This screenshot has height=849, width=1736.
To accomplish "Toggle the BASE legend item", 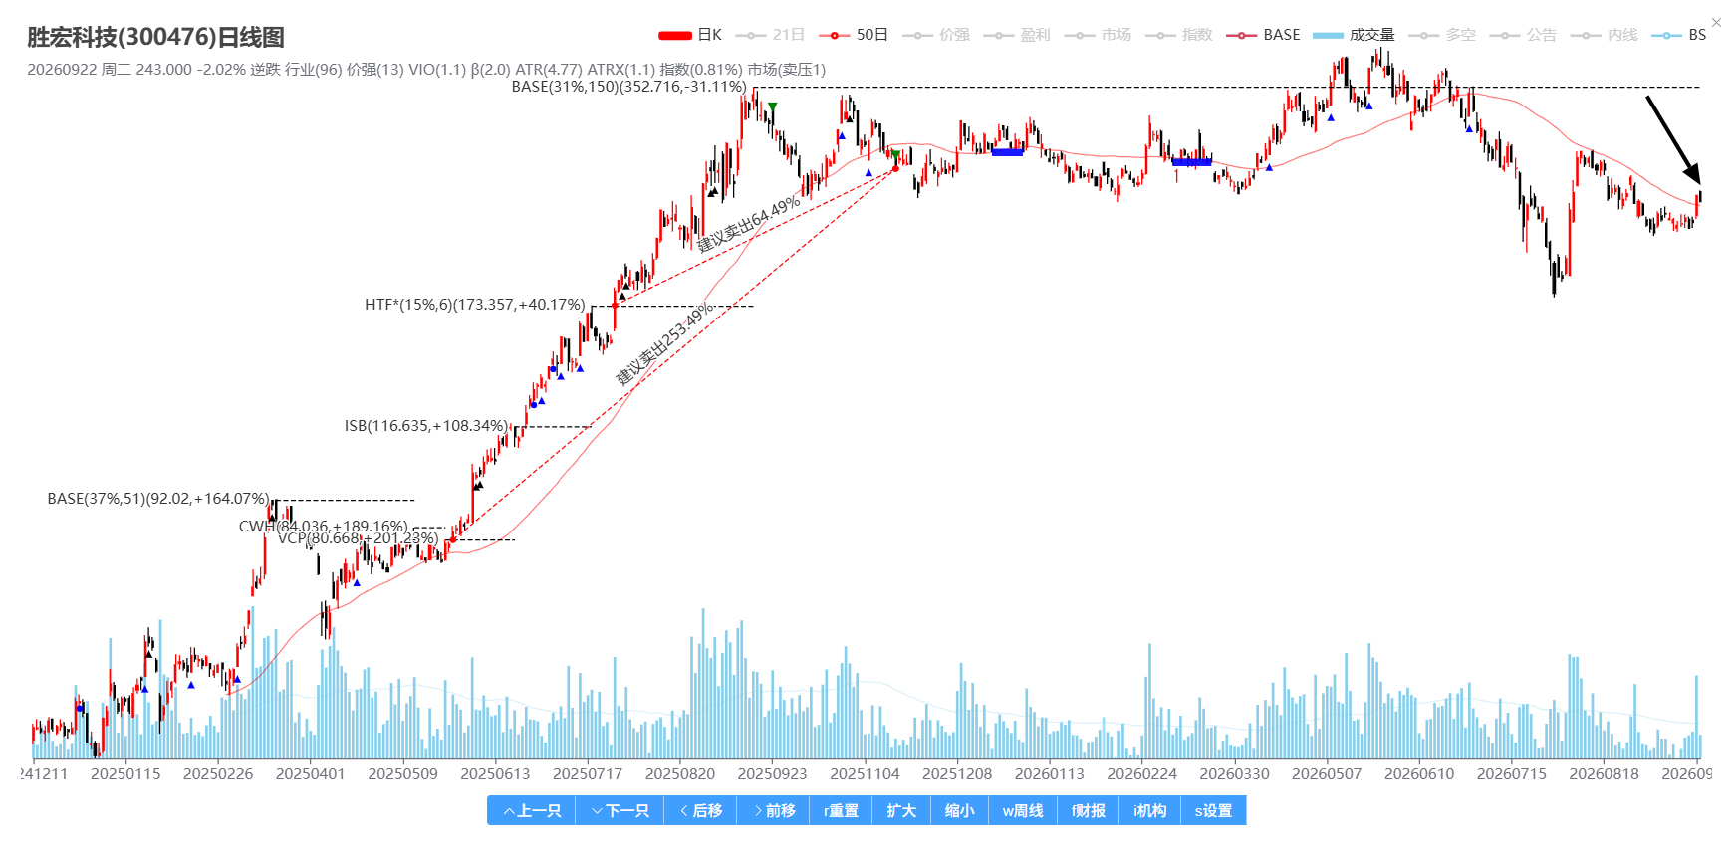I will (x=1263, y=35).
